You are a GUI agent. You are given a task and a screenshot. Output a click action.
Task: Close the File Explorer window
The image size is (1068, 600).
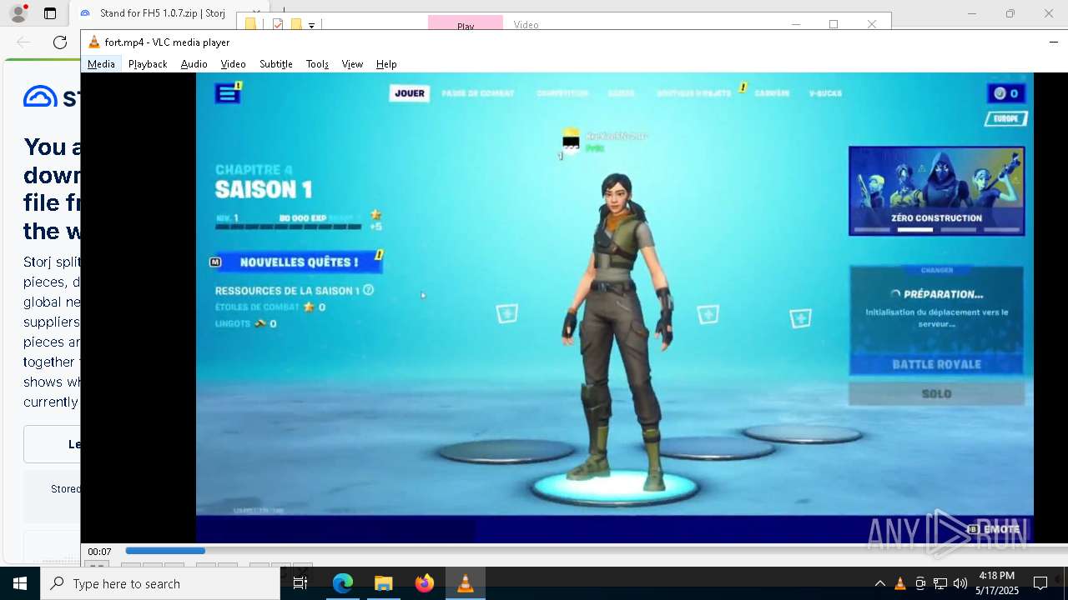coord(871,24)
